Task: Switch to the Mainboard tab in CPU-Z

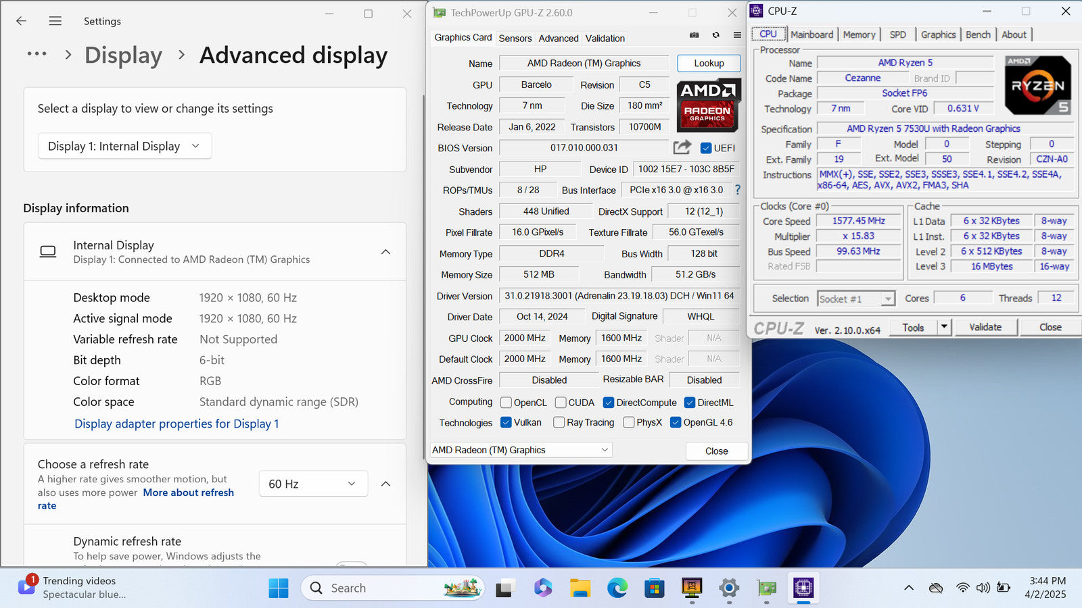Action: 811,34
